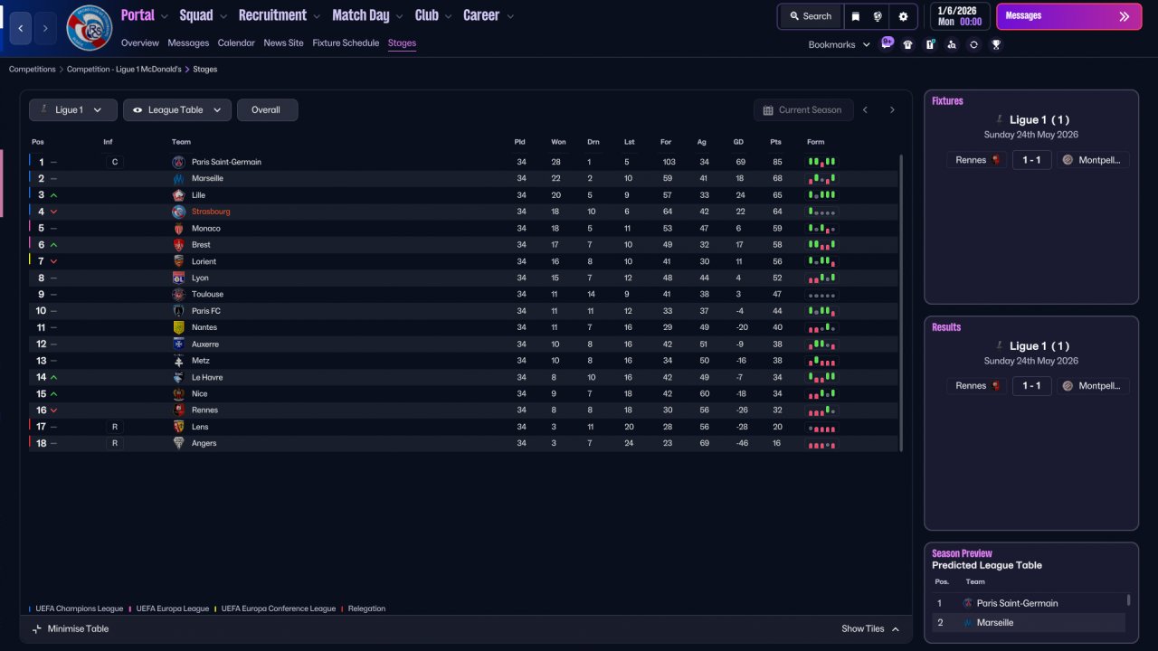Open the globe icon in top bar
The image size is (1158, 651).
878,16
